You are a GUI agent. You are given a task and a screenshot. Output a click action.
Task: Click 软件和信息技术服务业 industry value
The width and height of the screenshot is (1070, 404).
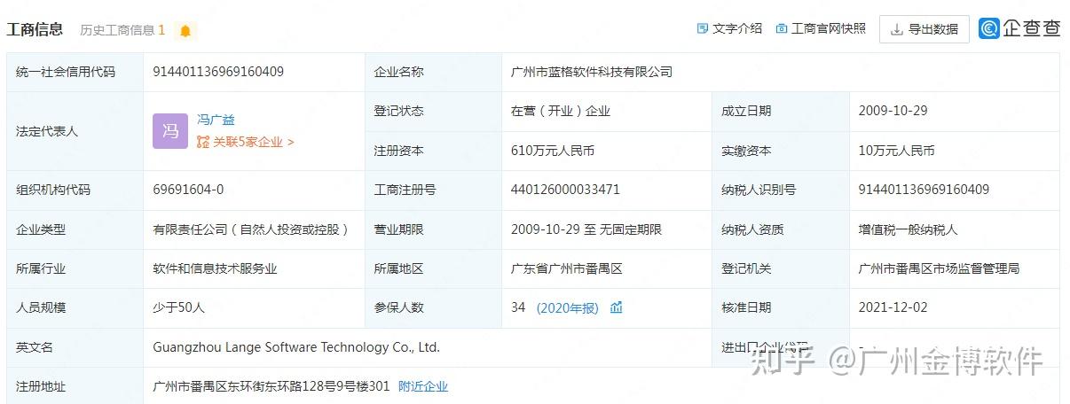point(215,268)
